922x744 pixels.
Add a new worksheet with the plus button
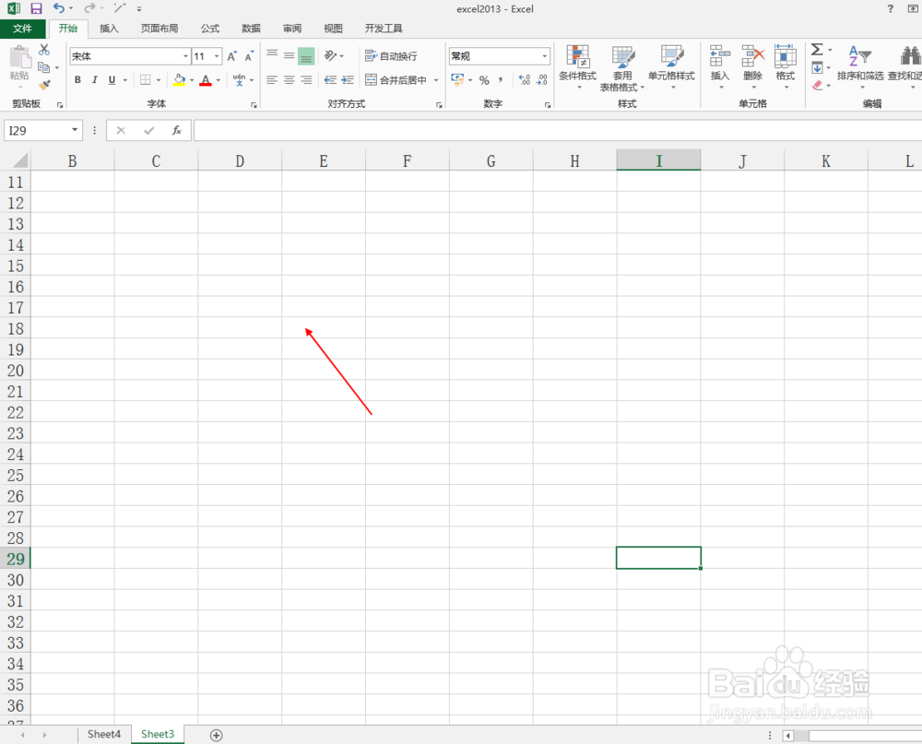tap(216, 734)
